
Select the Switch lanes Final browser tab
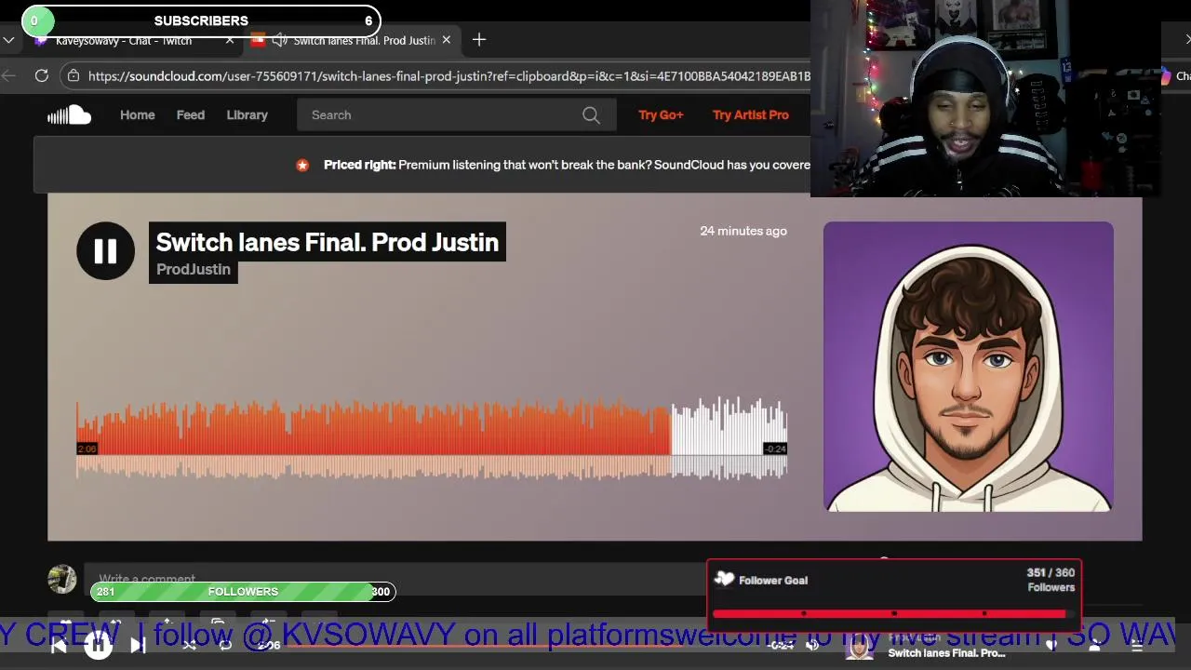pyautogui.click(x=352, y=40)
